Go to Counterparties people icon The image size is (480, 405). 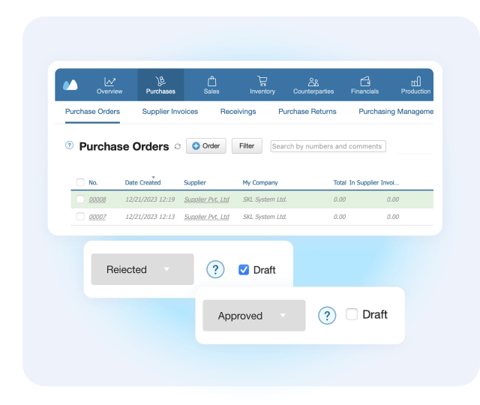(x=313, y=81)
